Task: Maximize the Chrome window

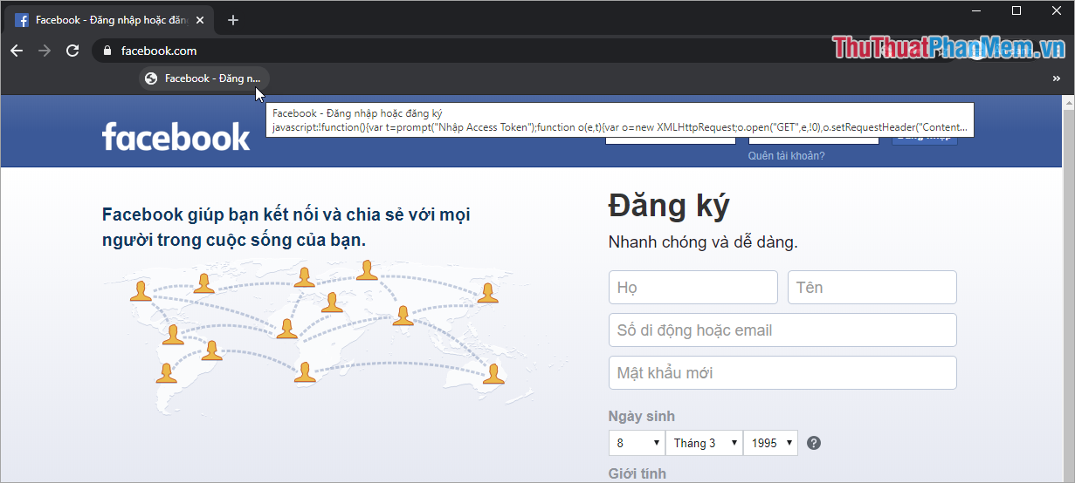Action: click(x=1016, y=10)
